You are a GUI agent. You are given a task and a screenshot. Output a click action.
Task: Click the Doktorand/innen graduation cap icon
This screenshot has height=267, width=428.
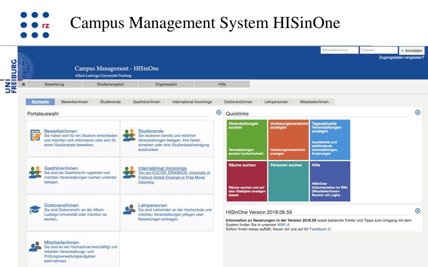tap(35, 209)
